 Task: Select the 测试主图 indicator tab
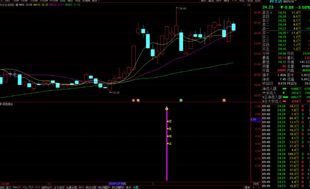pyautogui.click(x=91, y=187)
